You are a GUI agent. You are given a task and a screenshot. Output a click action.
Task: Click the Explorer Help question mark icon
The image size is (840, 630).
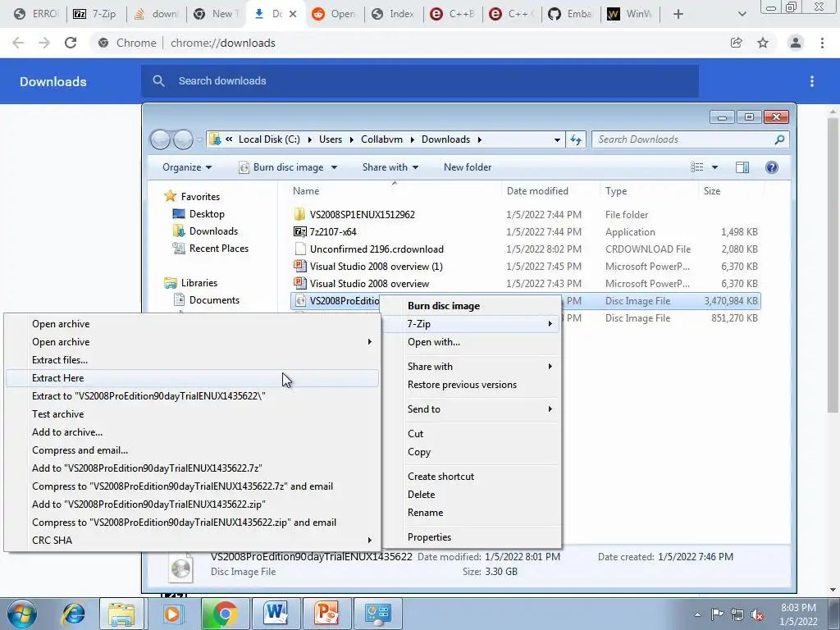click(x=772, y=167)
